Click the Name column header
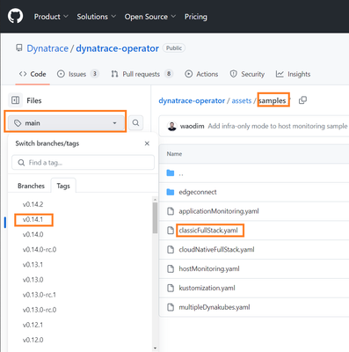Screen dimensions: 349x352 tap(174, 154)
